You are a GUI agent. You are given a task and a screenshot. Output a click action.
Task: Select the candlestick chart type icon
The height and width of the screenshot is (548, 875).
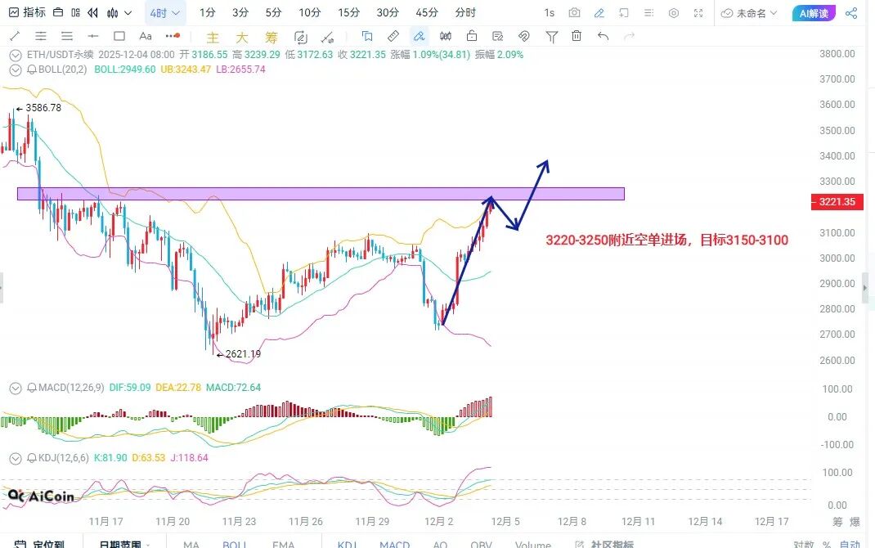point(113,12)
